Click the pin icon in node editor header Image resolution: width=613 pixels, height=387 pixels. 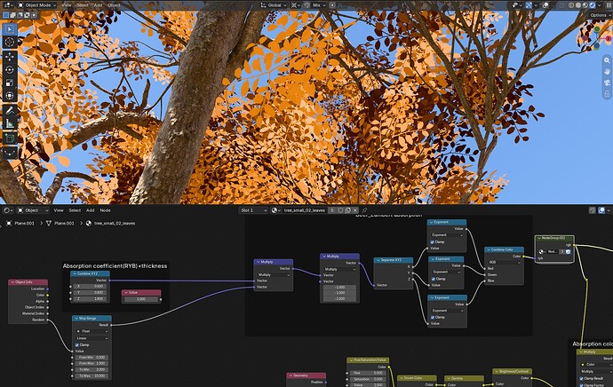point(364,210)
